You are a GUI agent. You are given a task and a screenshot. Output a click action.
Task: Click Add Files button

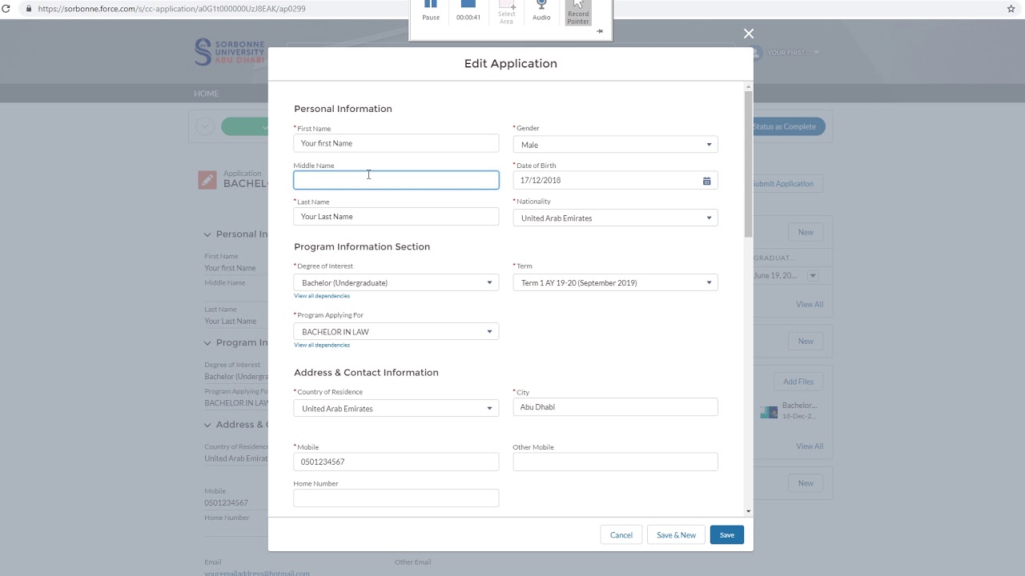pyautogui.click(x=798, y=382)
